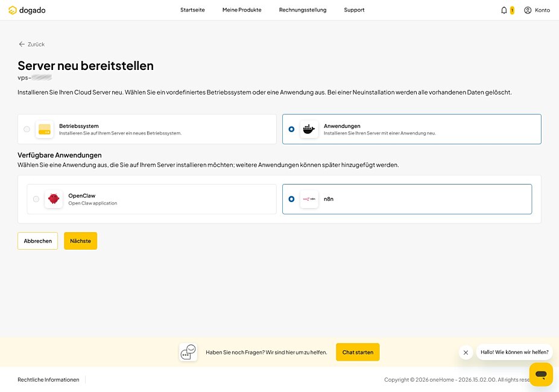Click the chat bubbles help icon
Image resolution: width=559 pixels, height=392 pixels.
click(188, 352)
